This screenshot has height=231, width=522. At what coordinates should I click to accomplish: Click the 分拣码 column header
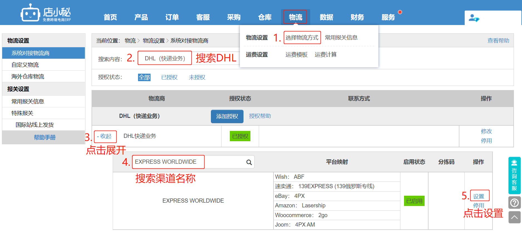446,162
